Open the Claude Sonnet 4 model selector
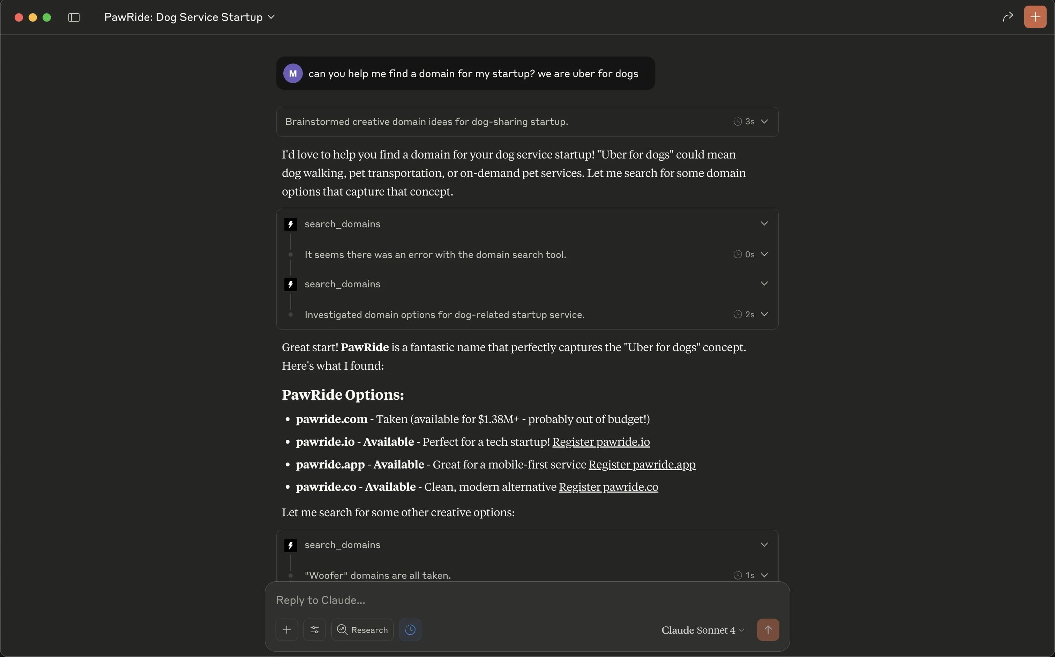The height and width of the screenshot is (657, 1055). tap(703, 630)
